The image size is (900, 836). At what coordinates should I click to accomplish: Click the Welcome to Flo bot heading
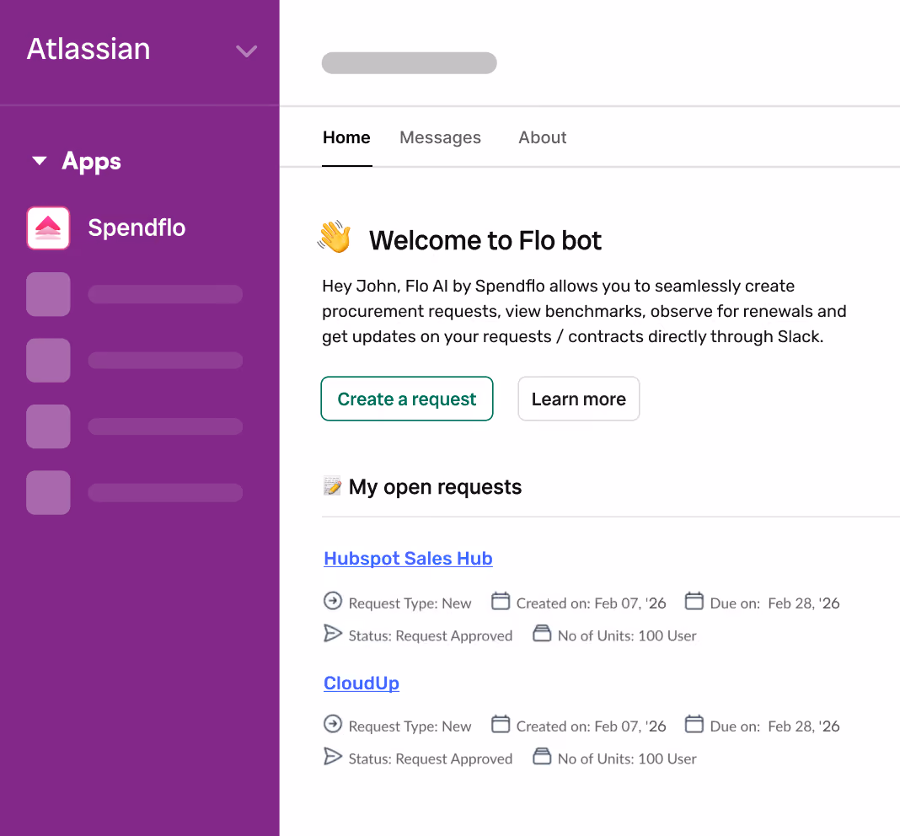coord(485,240)
